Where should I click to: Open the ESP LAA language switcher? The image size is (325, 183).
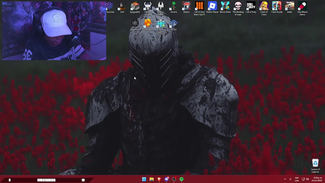tap(297, 179)
